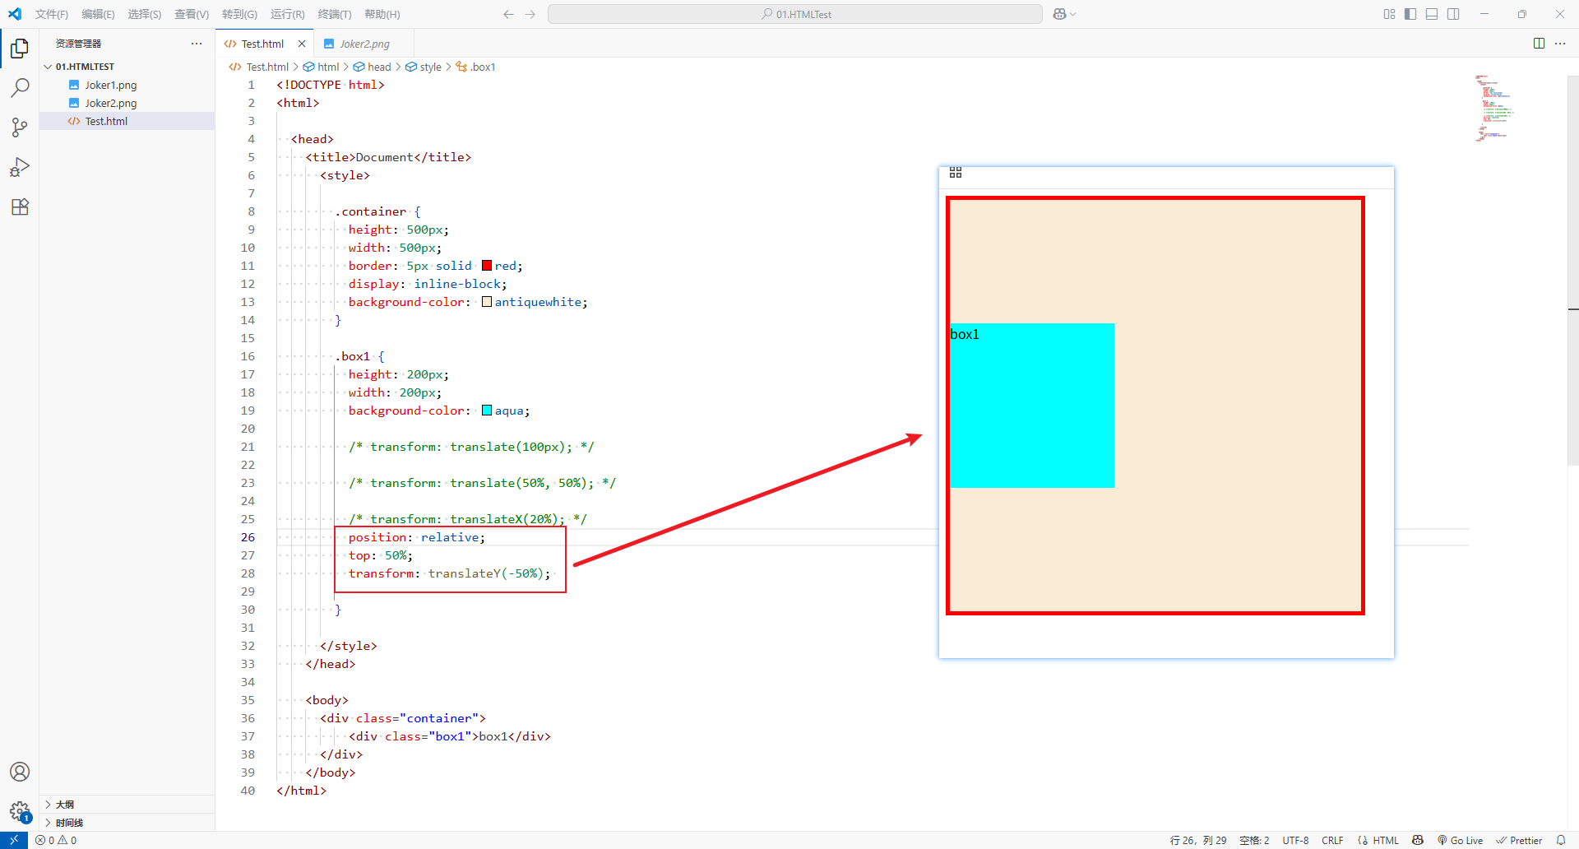Image resolution: width=1579 pixels, height=849 pixels.
Task: Click the Prettier status item
Action: pos(1519,840)
